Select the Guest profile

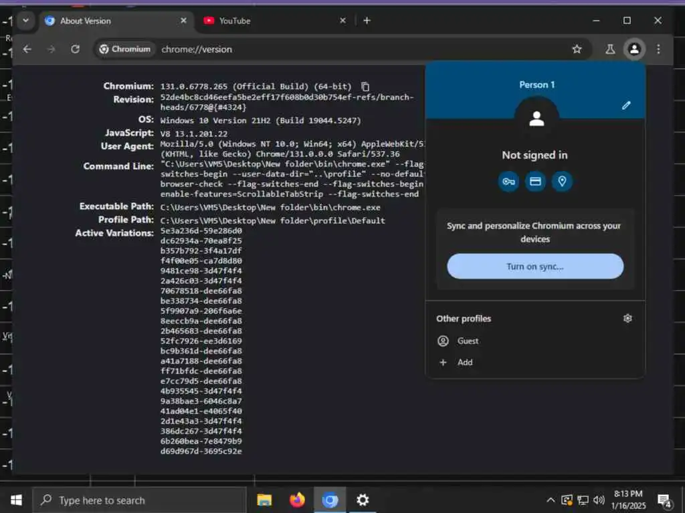(535, 341)
